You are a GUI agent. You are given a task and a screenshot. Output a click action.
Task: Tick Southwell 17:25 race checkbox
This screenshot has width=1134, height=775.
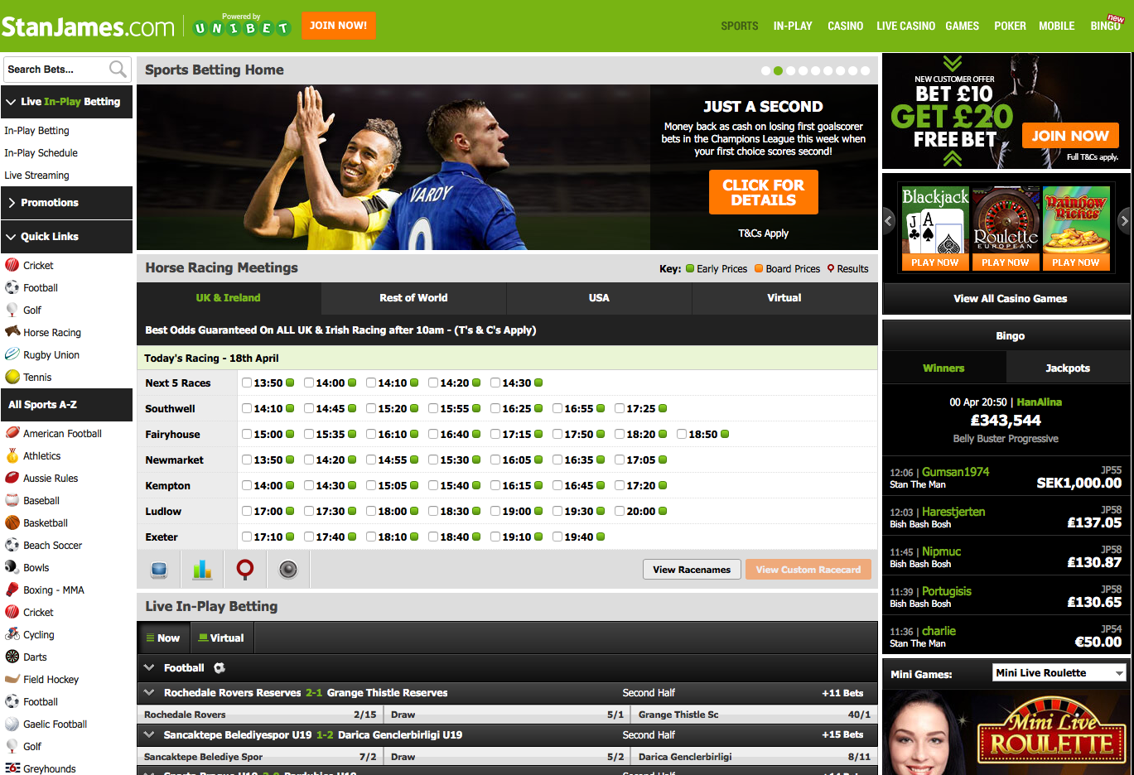(x=620, y=408)
